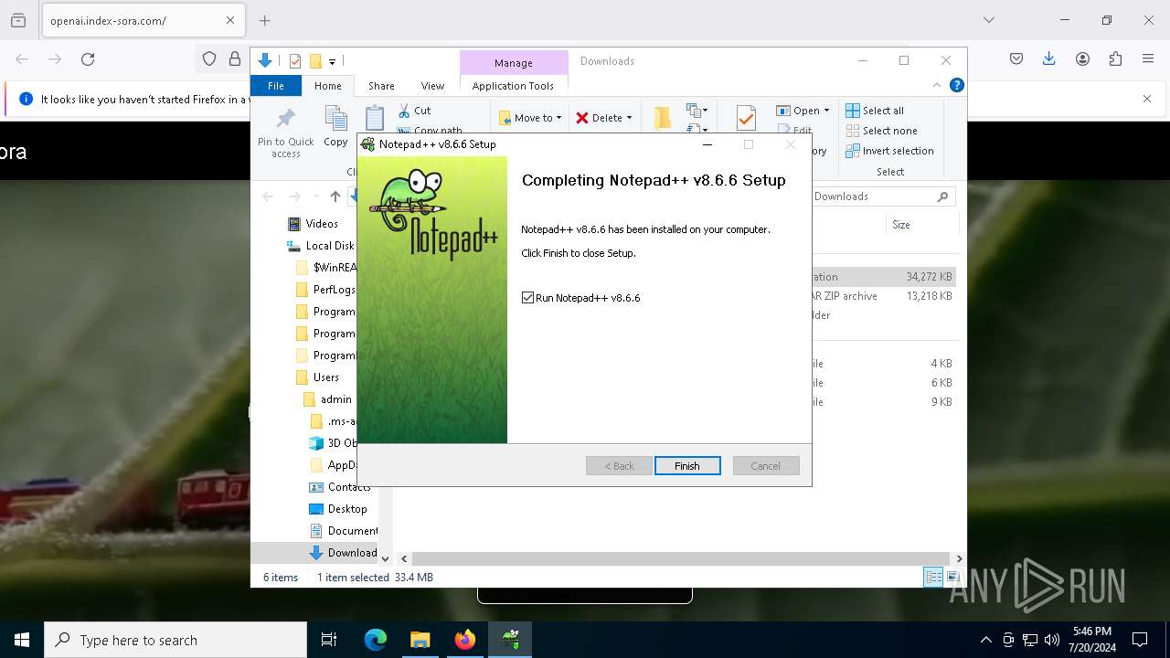
Task: Click the taskbar search box
Action: pos(175,640)
